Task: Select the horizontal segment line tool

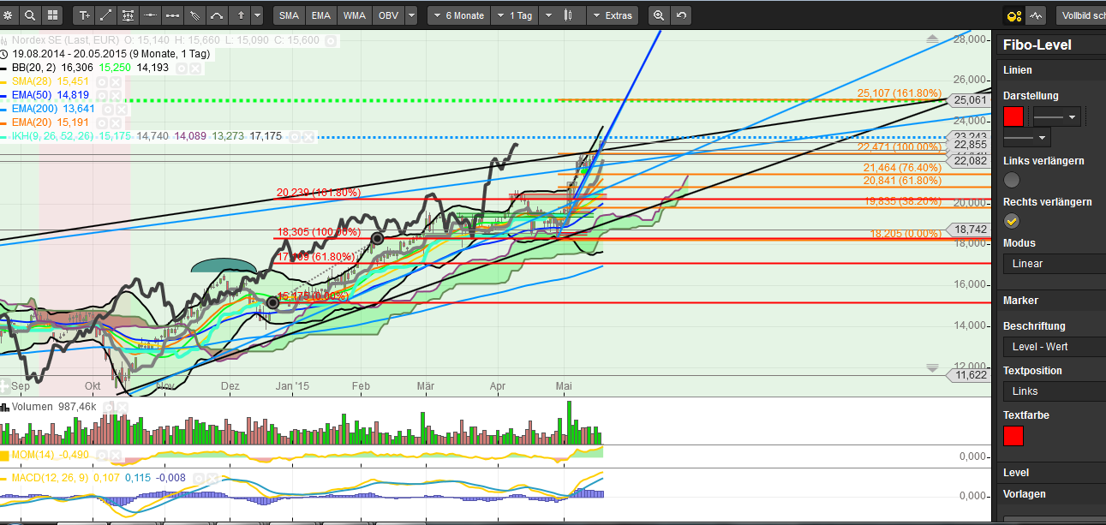Action: point(173,15)
